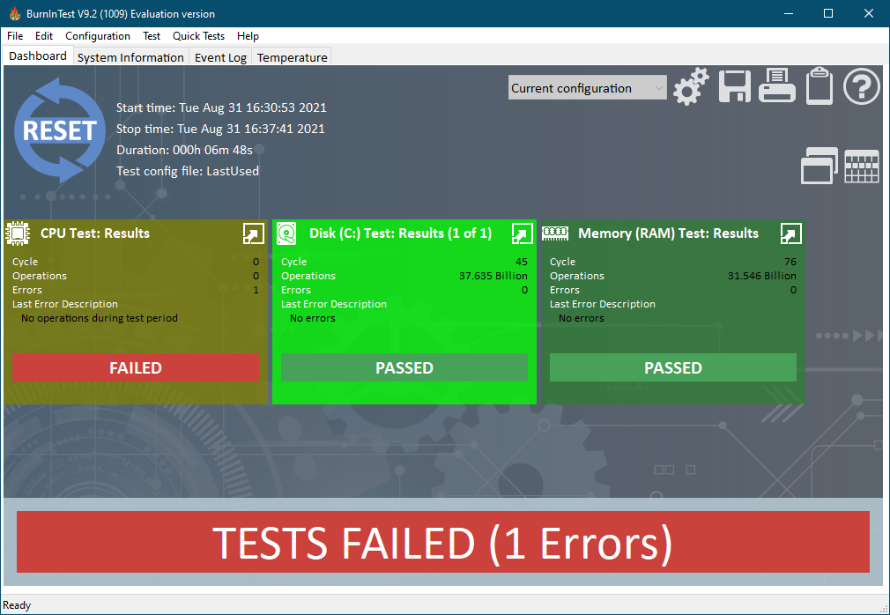The width and height of the screenshot is (890, 615).
Task: Pop out Disk (C:) Test results window
Action: (522, 233)
